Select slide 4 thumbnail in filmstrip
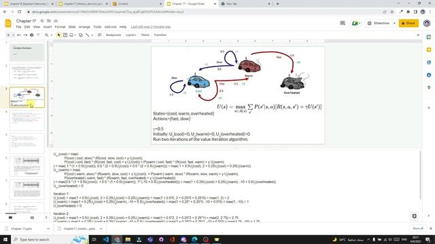The height and width of the screenshot is (244, 435). point(27,121)
